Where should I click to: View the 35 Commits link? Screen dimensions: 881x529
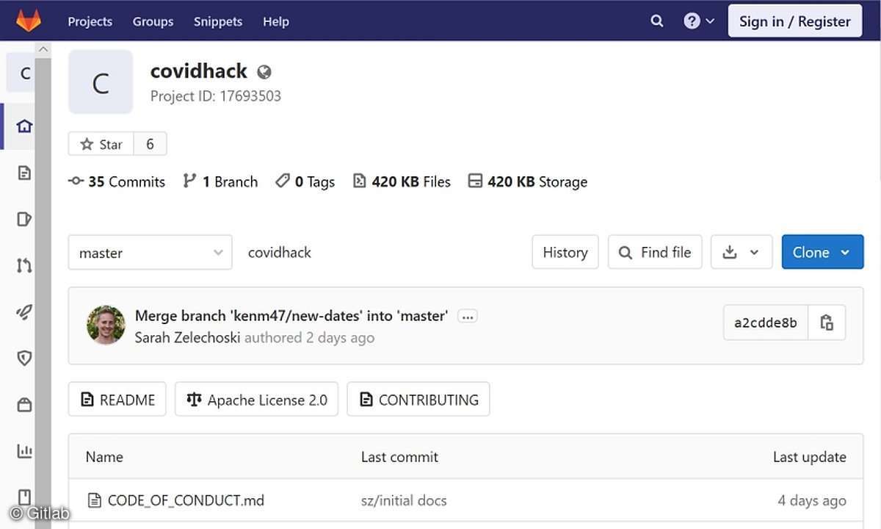pos(117,181)
